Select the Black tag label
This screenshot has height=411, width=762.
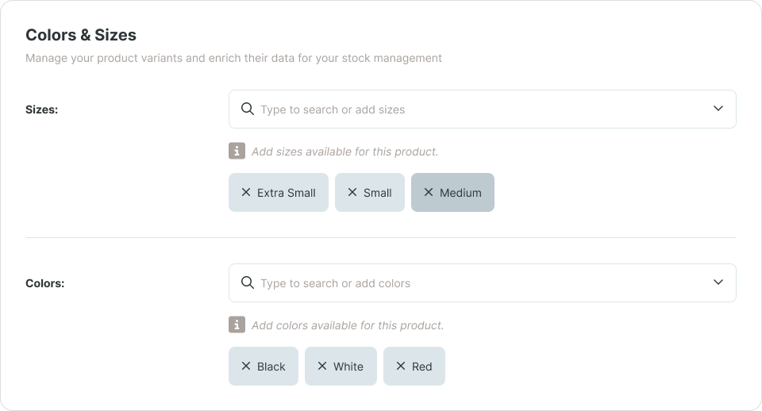[271, 367]
